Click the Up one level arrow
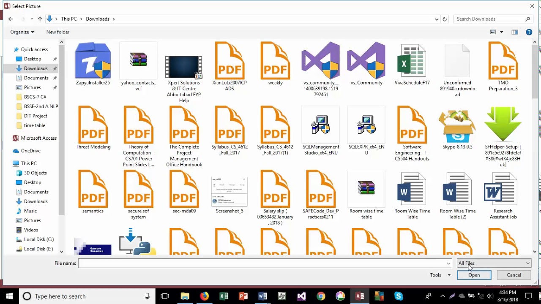Image resolution: width=541 pixels, height=304 pixels. (40, 19)
